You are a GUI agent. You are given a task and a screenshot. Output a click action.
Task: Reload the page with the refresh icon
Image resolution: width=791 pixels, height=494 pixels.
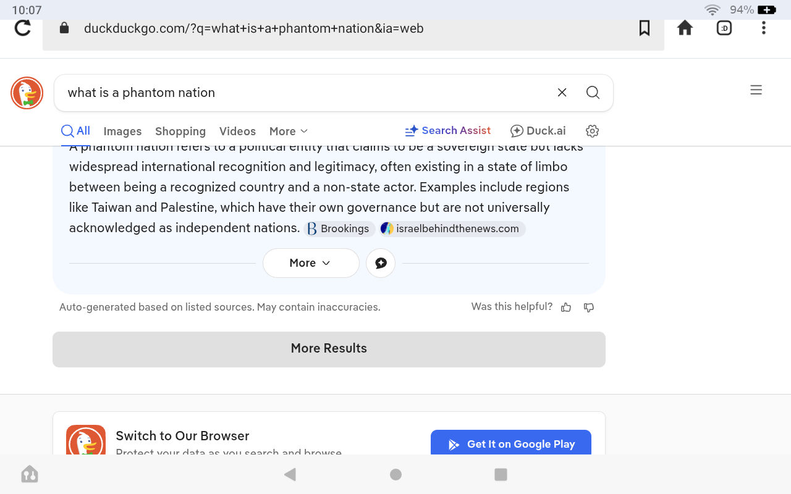tap(23, 28)
